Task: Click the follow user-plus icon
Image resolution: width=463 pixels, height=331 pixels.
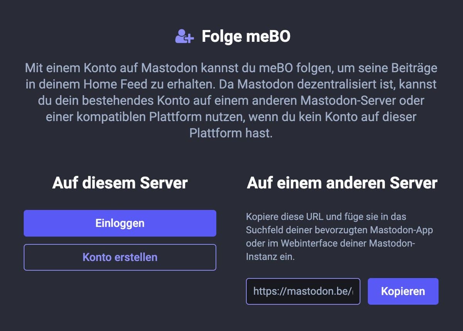Action: pyautogui.click(x=184, y=37)
